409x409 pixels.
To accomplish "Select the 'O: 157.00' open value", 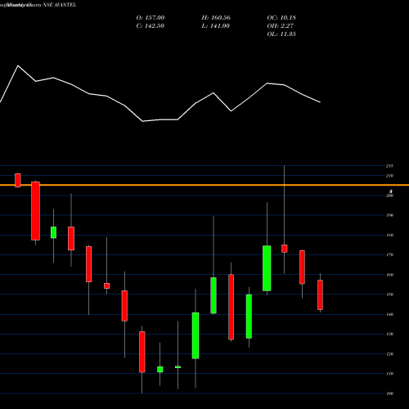I will 151,18.
